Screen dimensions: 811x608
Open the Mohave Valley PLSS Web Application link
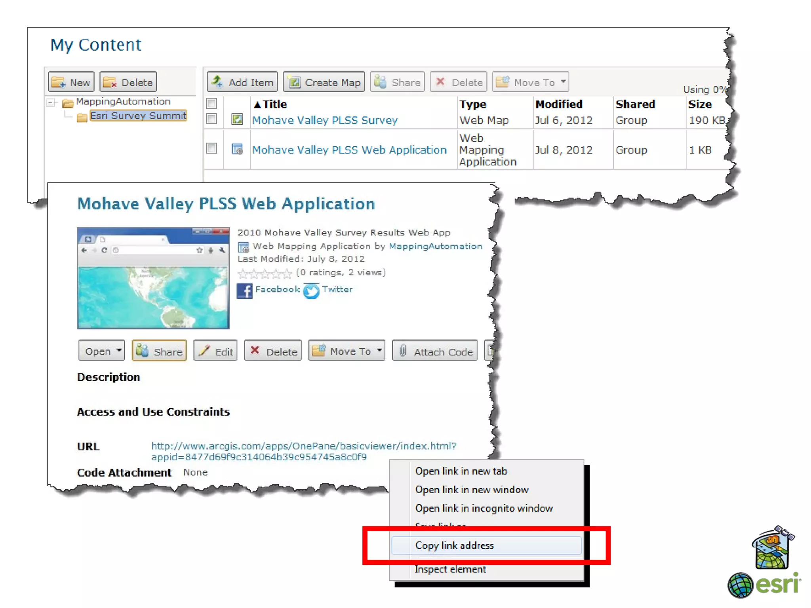click(349, 150)
